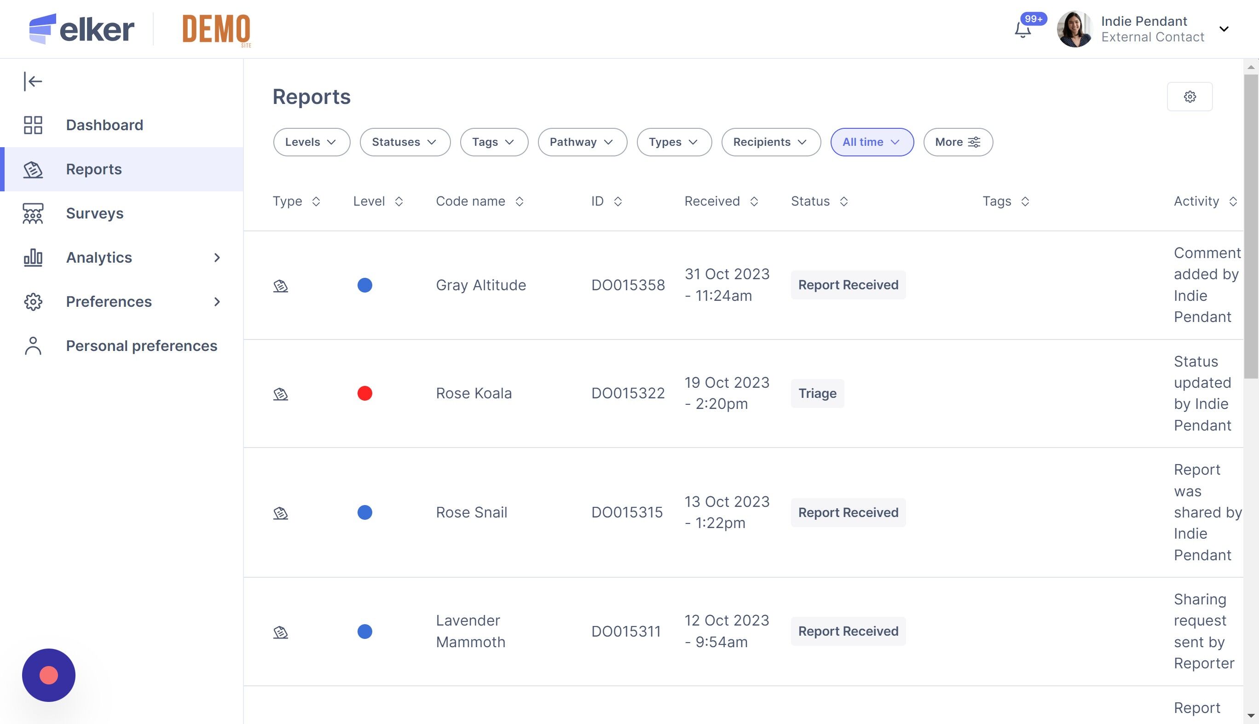Click the Personal preferences person icon

point(33,345)
